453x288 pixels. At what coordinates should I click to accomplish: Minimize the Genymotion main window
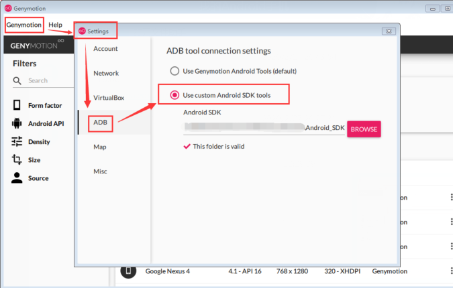pos(432,9)
